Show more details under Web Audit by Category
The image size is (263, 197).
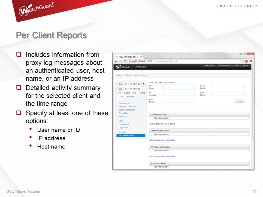point(162,157)
